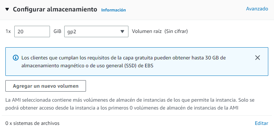This screenshot has height=131, width=274.
Task: Dismiss the free tier notice with the X
Action: pos(258,58)
